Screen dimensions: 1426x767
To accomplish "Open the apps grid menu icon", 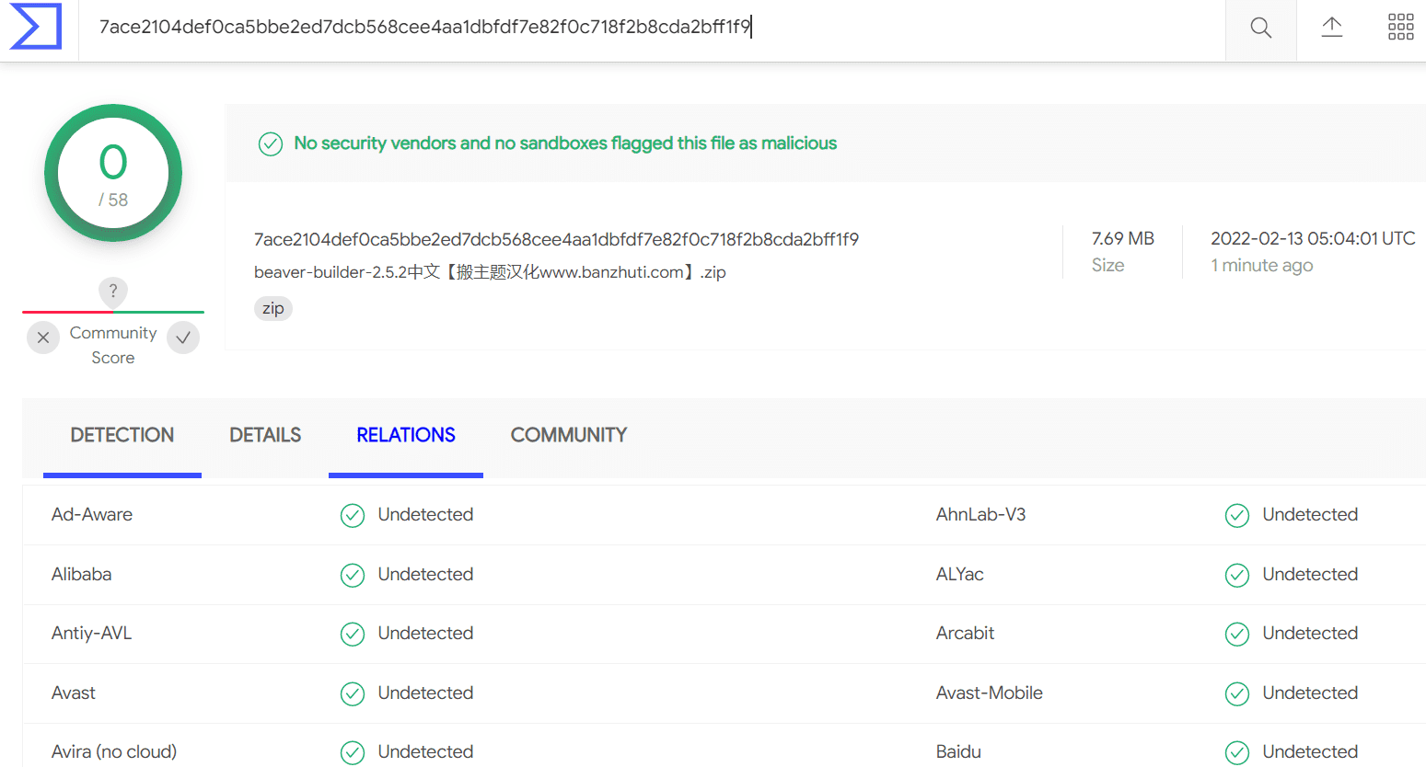I will click(x=1400, y=27).
